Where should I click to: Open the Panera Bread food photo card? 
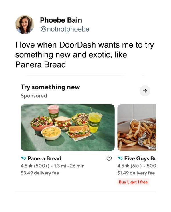point(68,127)
